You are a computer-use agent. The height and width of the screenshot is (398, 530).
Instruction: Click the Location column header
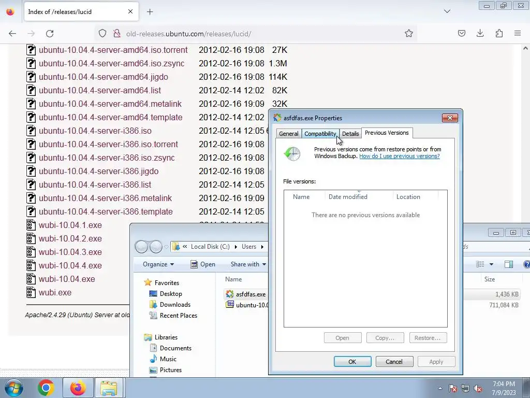(416, 196)
